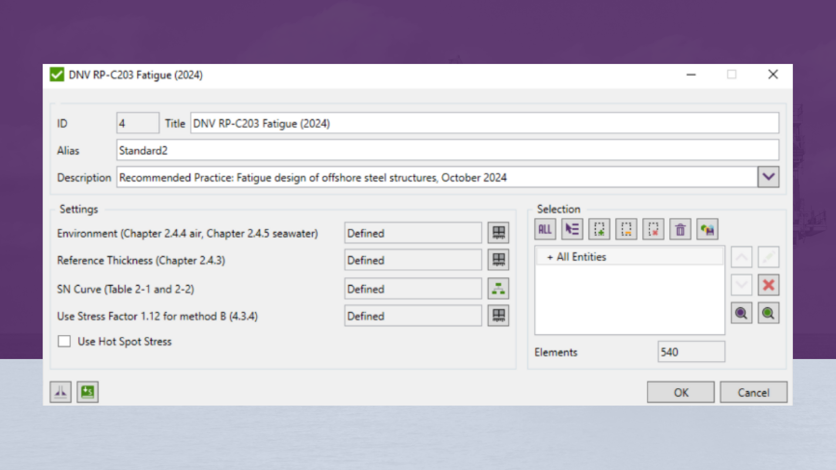Viewport: 836px width, 470px height.
Task: Open the Environment settings table icon
Action: pos(499,233)
